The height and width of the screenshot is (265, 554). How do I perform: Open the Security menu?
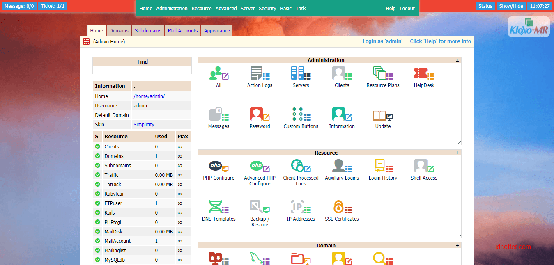click(267, 9)
